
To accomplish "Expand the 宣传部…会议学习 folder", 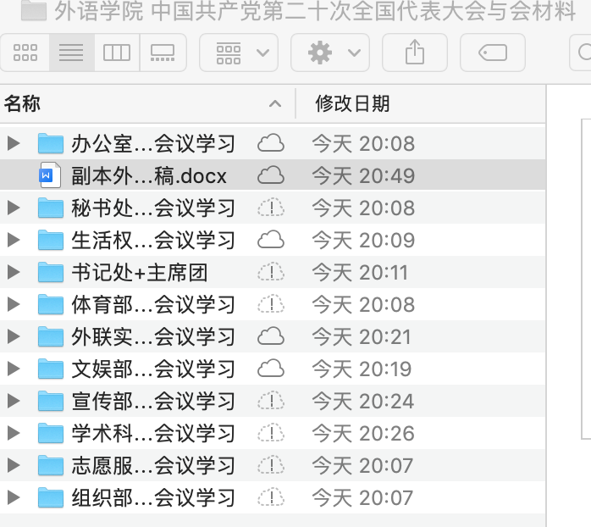I will [13, 401].
